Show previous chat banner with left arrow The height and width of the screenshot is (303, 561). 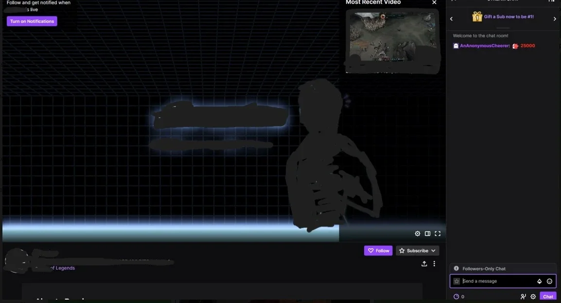click(x=451, y=18)
